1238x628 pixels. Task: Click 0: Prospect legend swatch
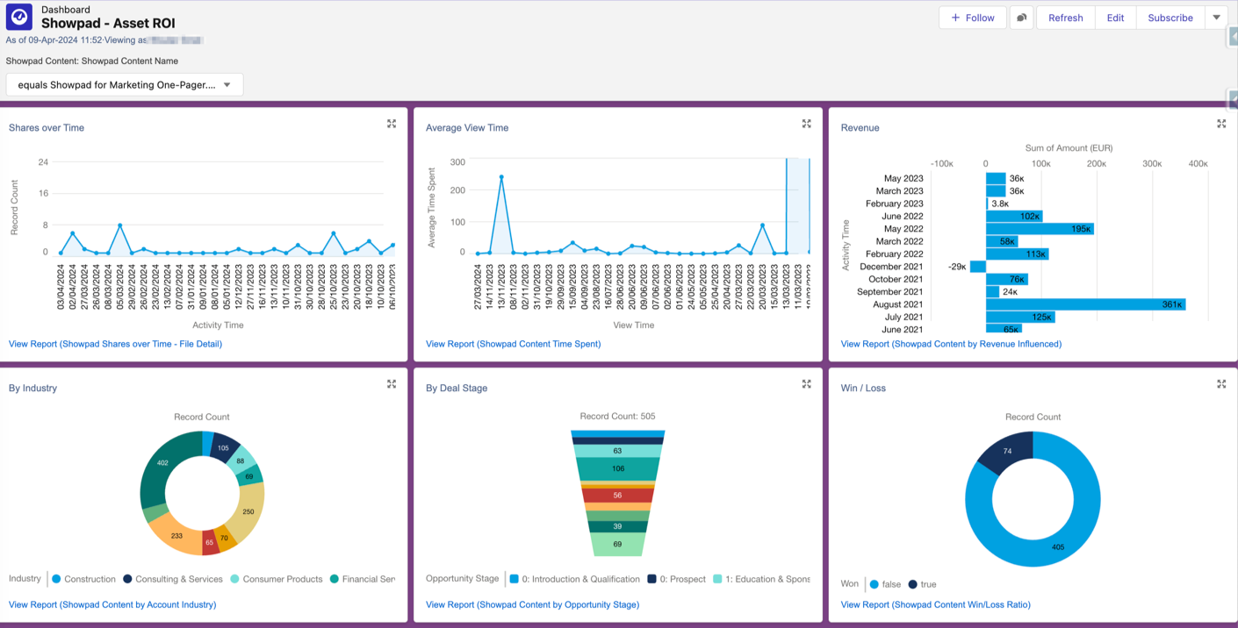coord(651,579)
